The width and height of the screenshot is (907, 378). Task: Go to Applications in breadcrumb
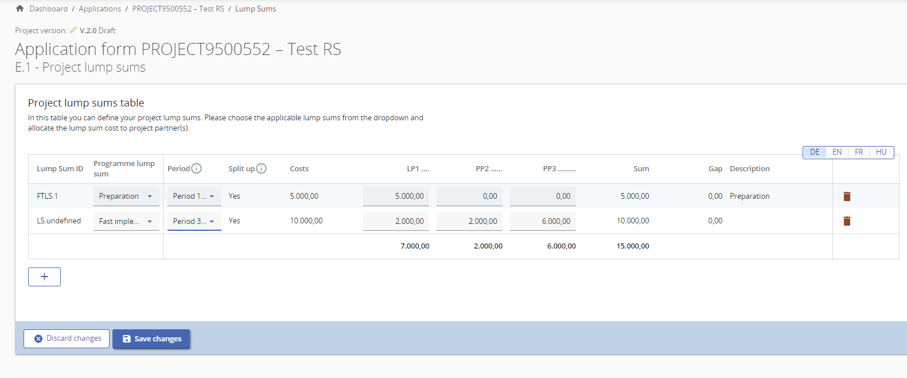coord(100,9)
